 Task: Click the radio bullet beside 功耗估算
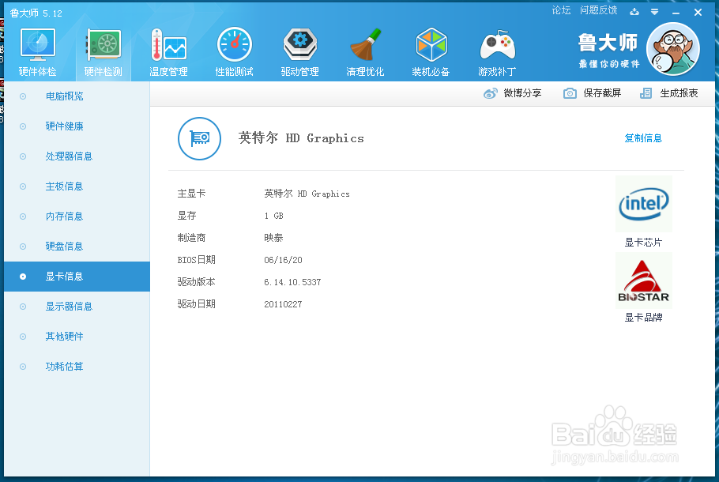[23, 367]
